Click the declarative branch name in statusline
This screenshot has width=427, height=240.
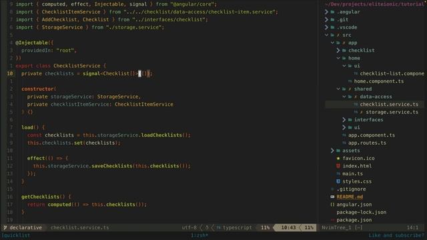[26, 227]
